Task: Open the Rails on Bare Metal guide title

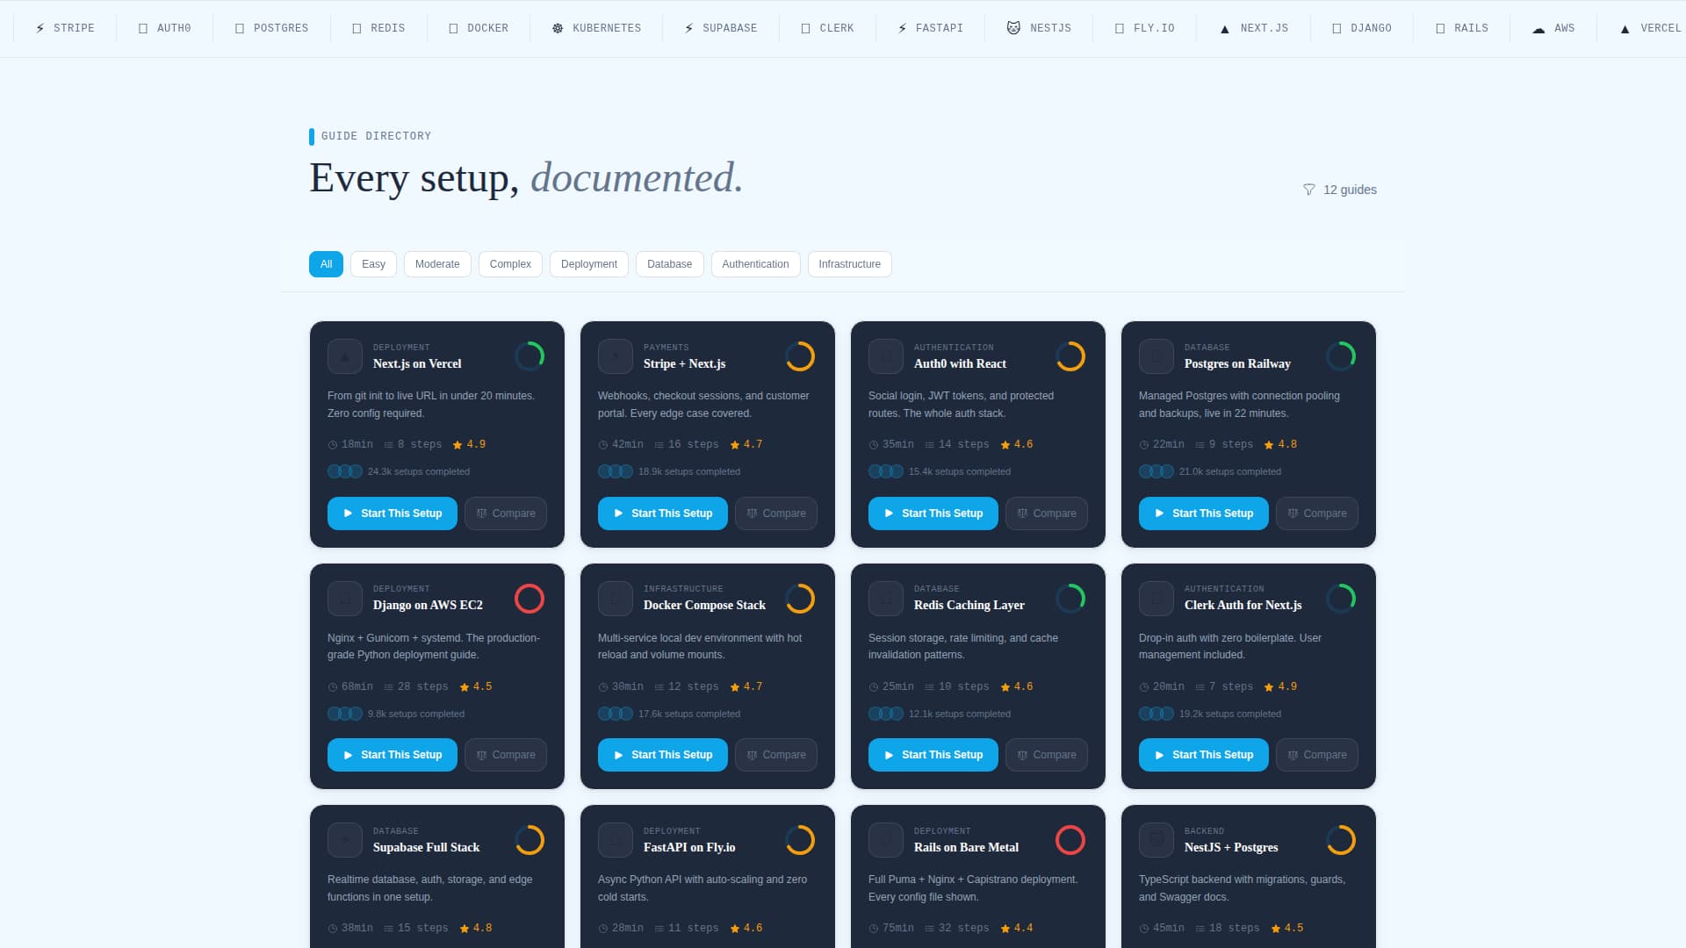Action: pyautogui.click(x=966, y=847)
